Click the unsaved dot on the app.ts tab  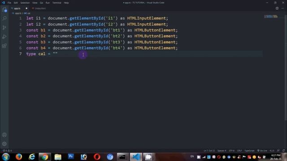tap(26, 8)
